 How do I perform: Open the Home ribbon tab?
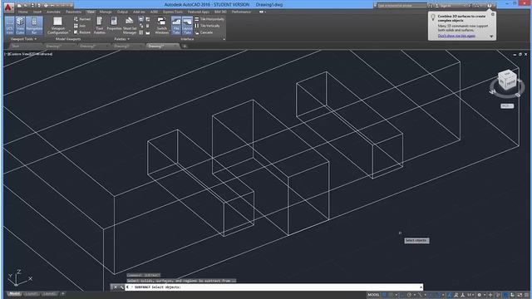tap(23, 12)
